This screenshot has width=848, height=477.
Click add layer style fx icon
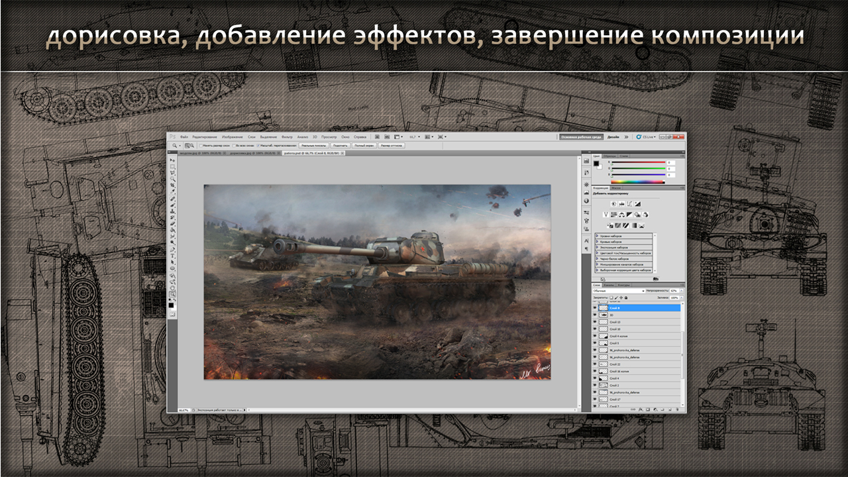click(x=640, y=409)
